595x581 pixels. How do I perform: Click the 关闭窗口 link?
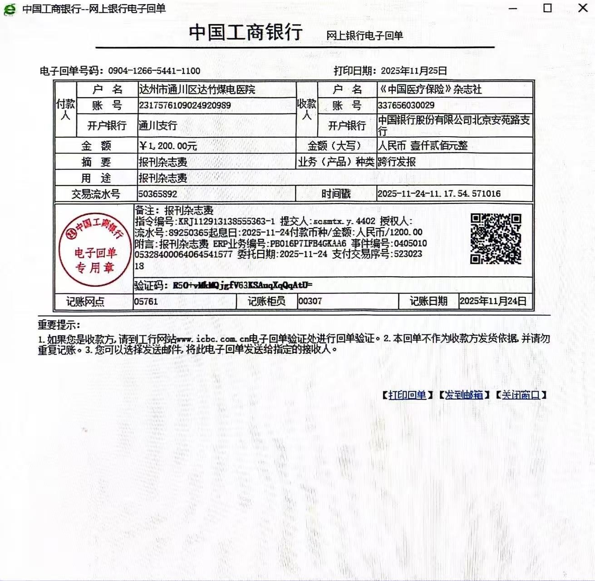[521, 395]
